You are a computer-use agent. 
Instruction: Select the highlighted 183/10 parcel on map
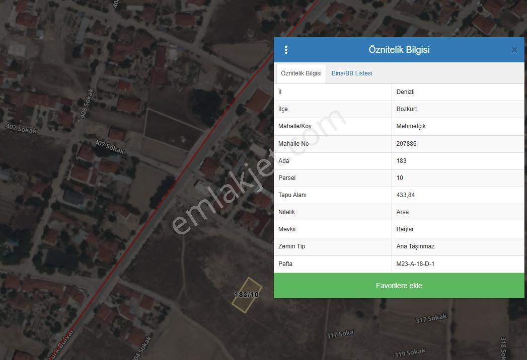(x=247, y=295)
